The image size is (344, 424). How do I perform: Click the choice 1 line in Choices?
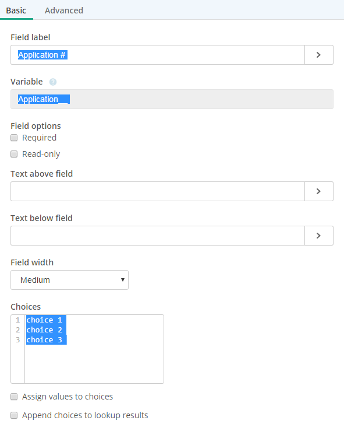click(x=44, y=320)
